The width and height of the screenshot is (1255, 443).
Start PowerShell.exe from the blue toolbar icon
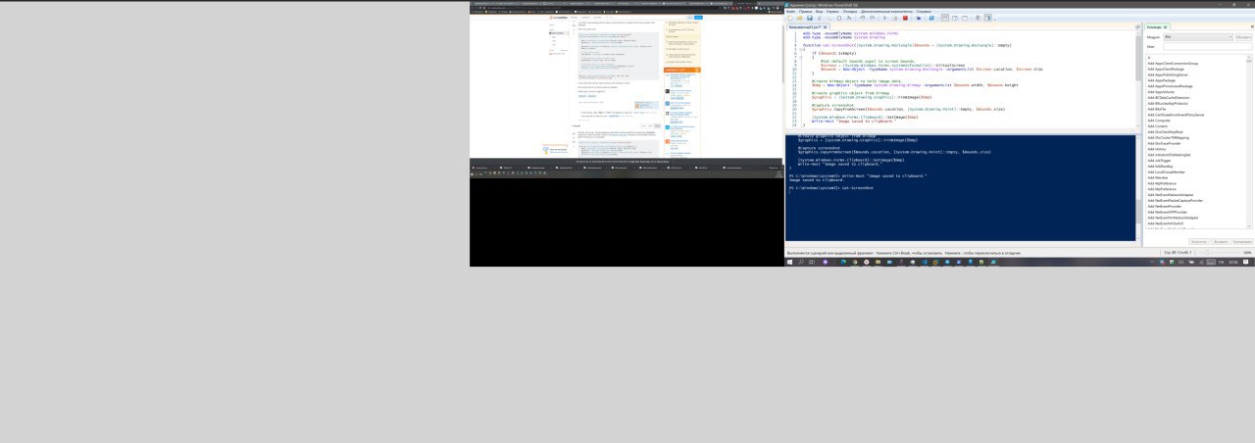(x=931, y=18)
